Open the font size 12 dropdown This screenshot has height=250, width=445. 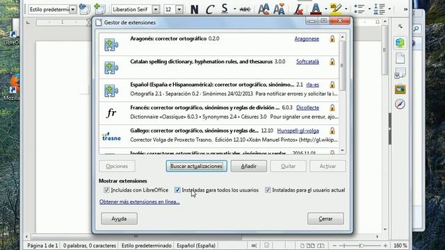[x=179, y=9]
